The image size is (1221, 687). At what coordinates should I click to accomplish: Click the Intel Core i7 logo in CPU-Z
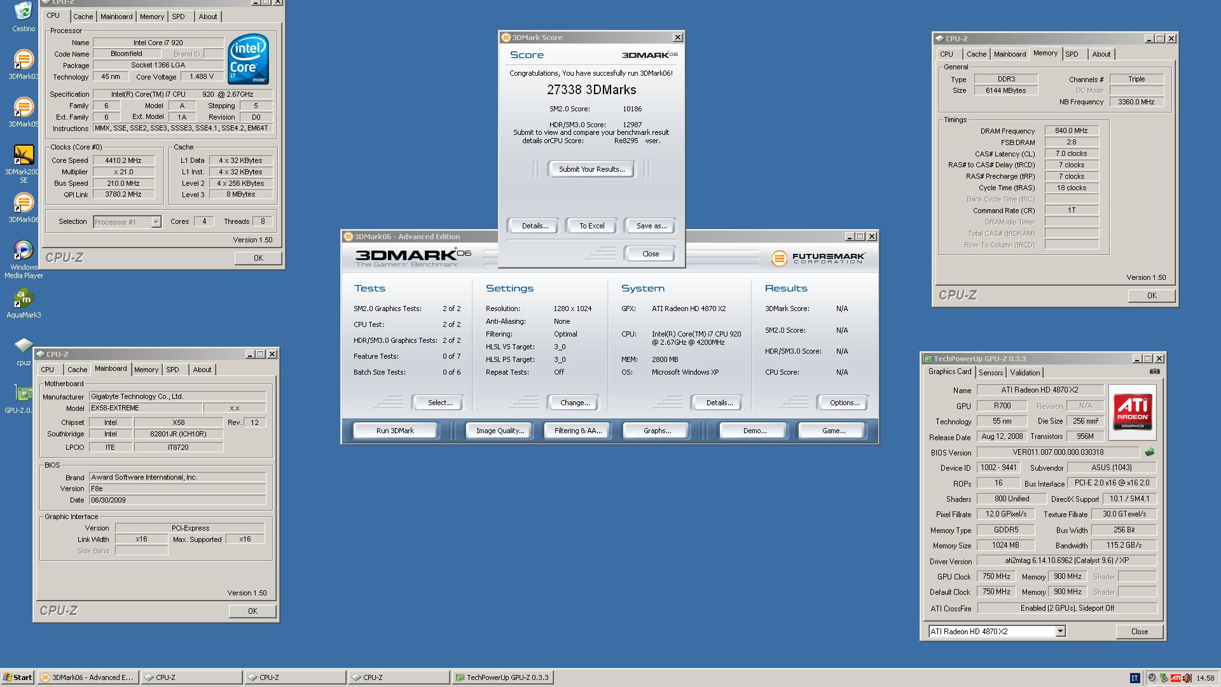tap(249, 59)
